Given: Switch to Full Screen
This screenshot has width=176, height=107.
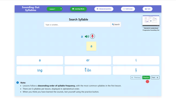Looking at the screenshot, I should click(128, 9).
